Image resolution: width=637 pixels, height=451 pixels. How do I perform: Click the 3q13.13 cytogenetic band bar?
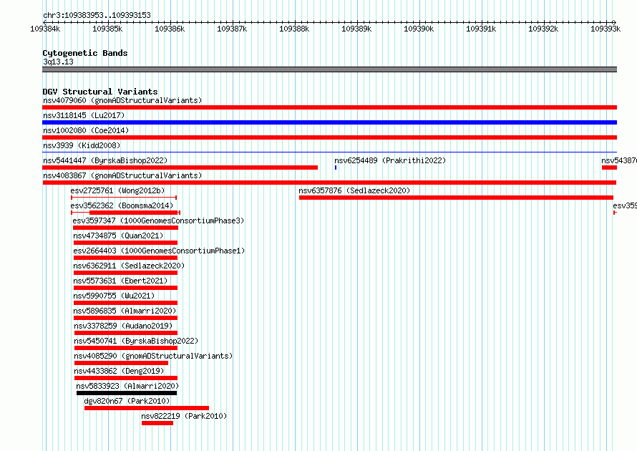pyautogui.click(x=329, y=69)
